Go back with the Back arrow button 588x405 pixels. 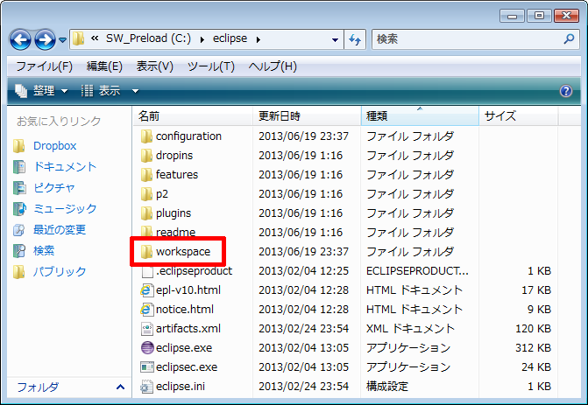click(20, 39)
